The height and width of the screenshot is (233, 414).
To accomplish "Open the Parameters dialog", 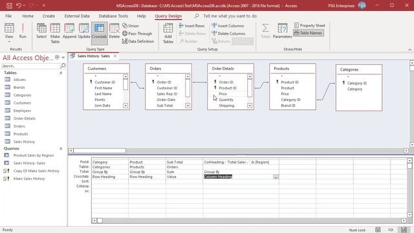I will click(x=282, y=31).
